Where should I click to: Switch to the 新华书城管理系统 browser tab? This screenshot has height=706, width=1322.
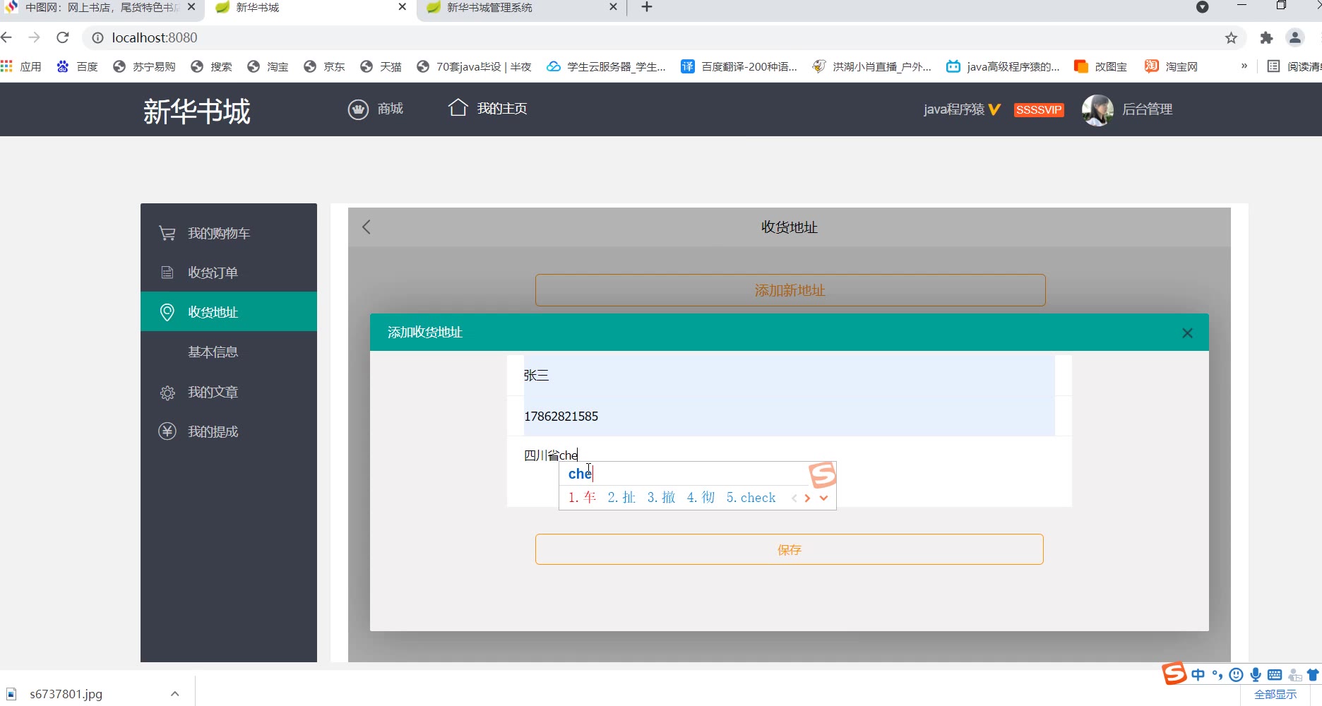[x=519, y=8]
